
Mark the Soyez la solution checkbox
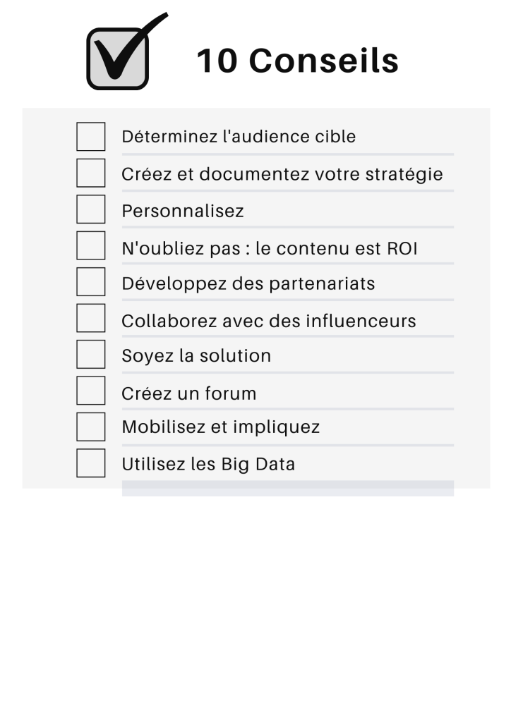point(91,355)
